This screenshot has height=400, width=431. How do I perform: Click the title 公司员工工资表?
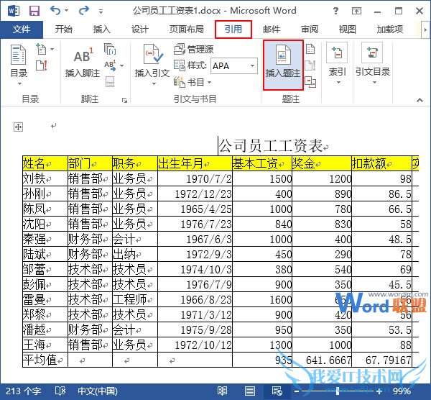[x=271, y=145]
